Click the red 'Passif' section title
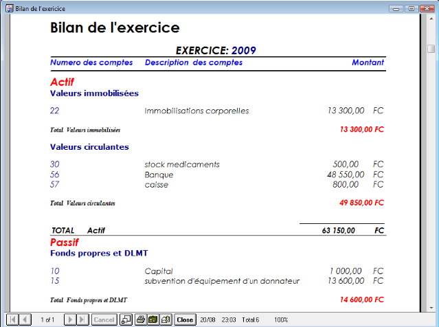The image size is (439, 327). click(x=65, y=243)
